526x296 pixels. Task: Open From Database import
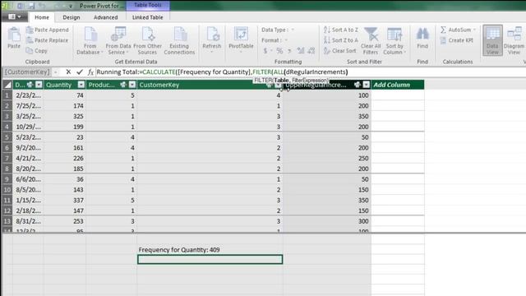(90, 40)
